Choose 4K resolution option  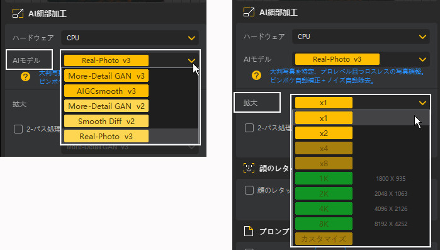pos(324,209)
